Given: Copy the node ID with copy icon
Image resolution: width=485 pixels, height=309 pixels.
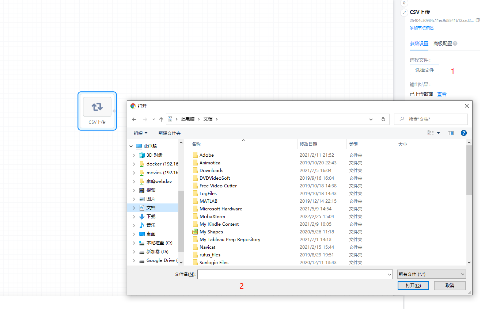Looking at the screenshot, I should click(x=477, y=20).
